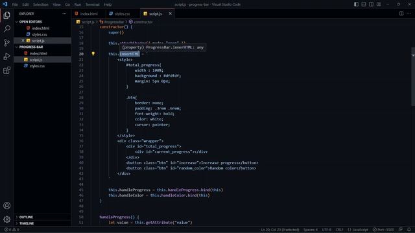Click the VS Code logo icon

click(x=5, y=5)
